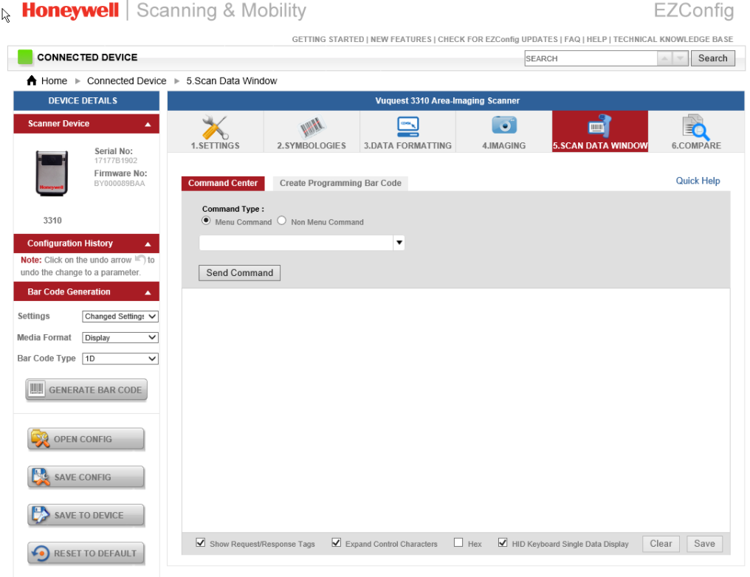Click the command entry text field

point(296,242)
